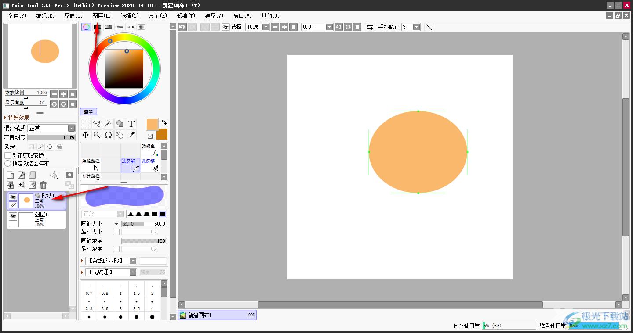Expand the brush shape settings triangle
Image resolution: width=633 pixels, height=333 pixels.
[x=82, y=261]
